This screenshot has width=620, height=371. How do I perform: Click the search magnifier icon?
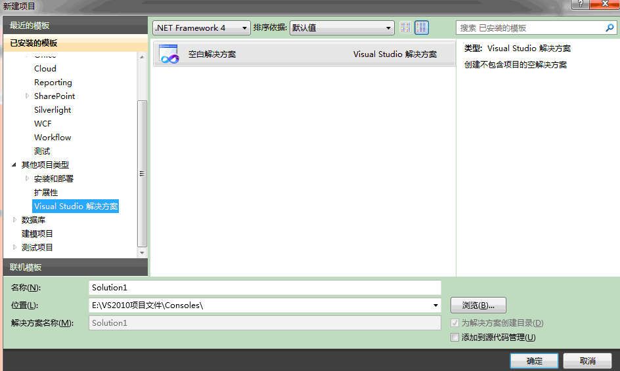(609, 28)
